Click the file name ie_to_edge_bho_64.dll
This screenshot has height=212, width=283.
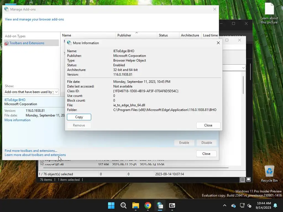(129, 105)
